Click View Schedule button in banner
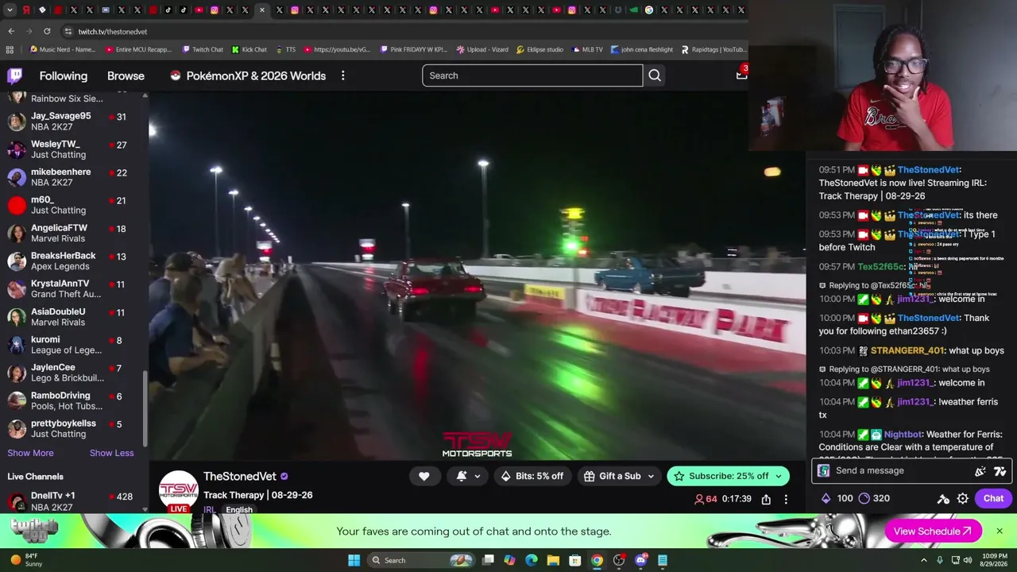This screenshot has height=572, width=1017. [x=933, y=531]
